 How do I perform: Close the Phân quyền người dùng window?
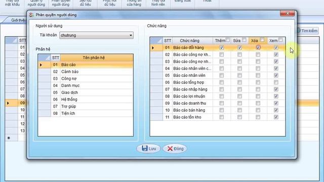(288, 14)
